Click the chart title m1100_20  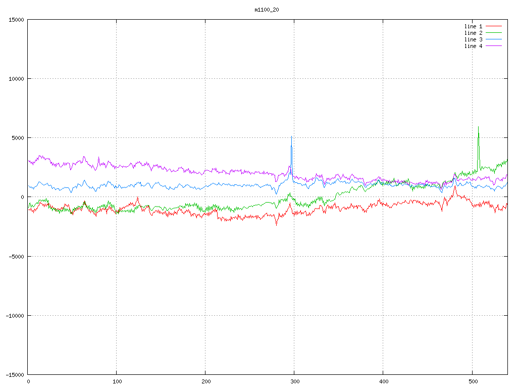point(267,10)
